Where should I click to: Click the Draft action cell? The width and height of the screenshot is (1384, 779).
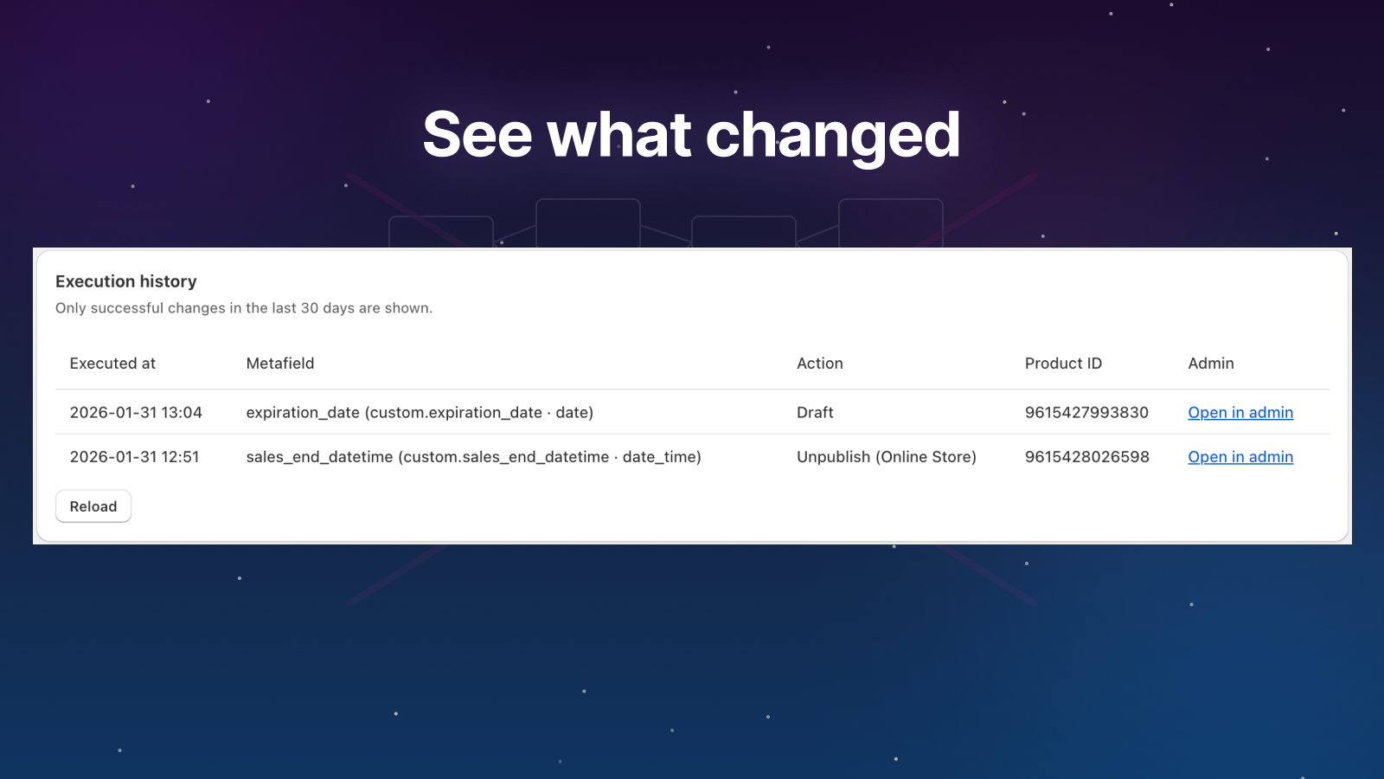pyautogui.click(x=815, y=413)
